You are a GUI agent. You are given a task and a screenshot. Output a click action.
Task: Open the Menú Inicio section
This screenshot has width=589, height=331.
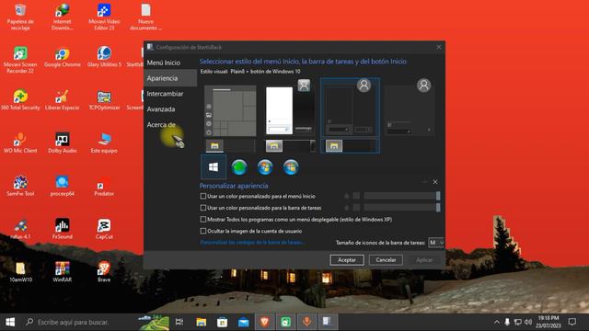tap(164, 63)
